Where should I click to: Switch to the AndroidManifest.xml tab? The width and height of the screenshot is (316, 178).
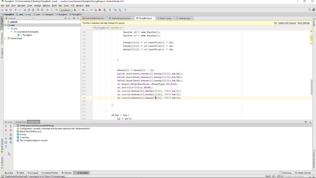[x=94, y=18]
